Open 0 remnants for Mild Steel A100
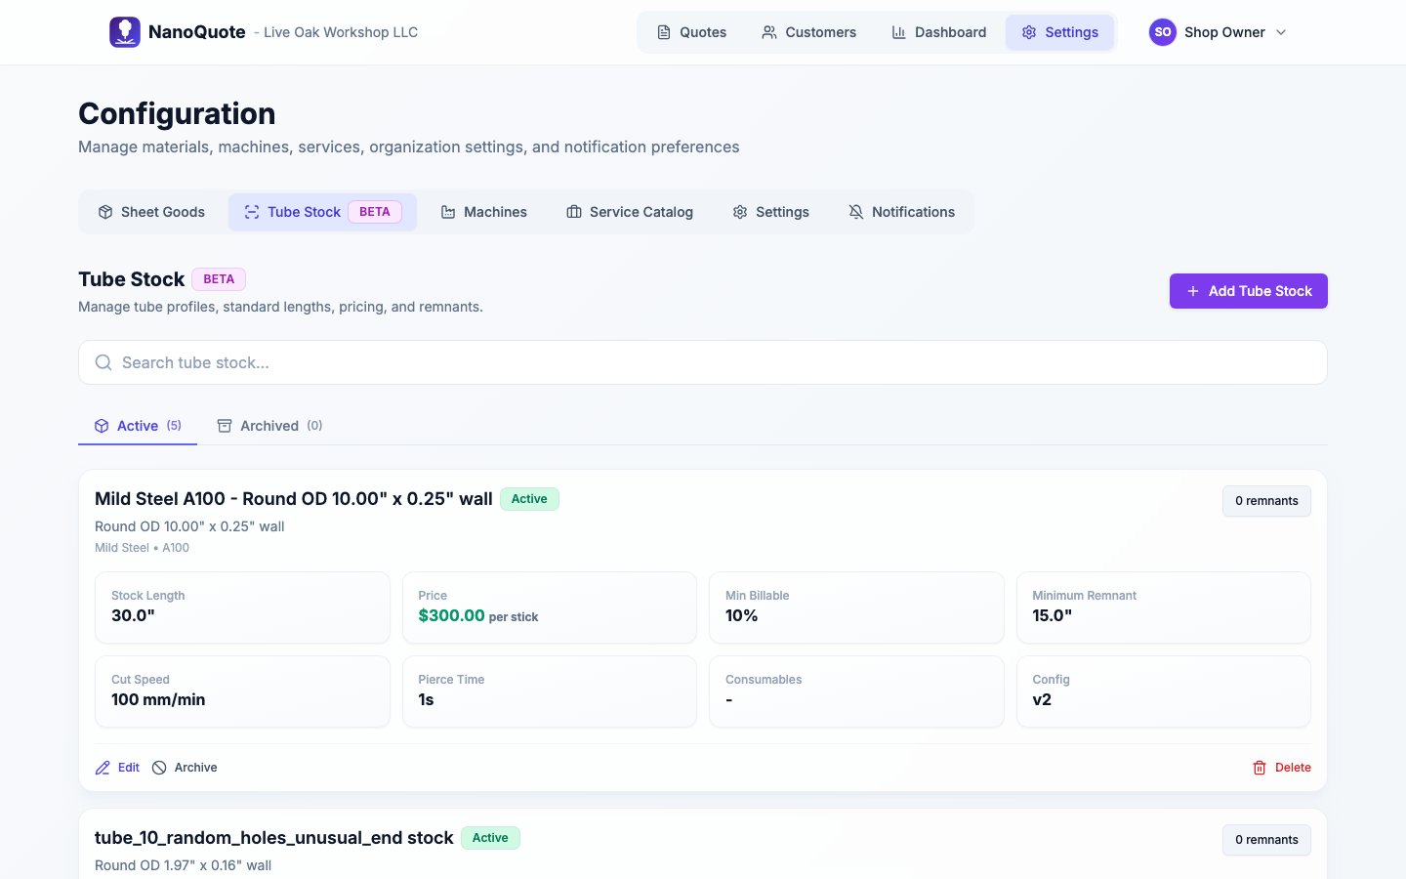This screenshot has height=879, width=1406. (x=1266, y=501)
